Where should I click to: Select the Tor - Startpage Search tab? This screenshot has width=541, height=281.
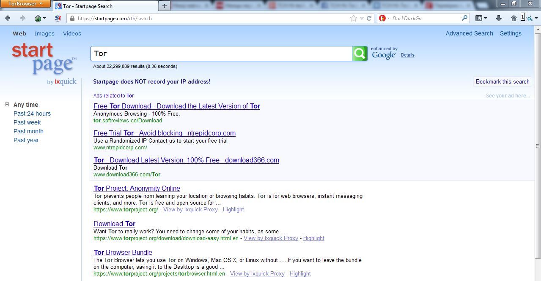[x=106, y=6]
